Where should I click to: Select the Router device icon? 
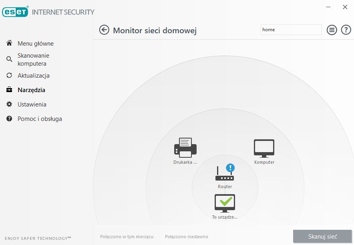click(x=224, y=173)
